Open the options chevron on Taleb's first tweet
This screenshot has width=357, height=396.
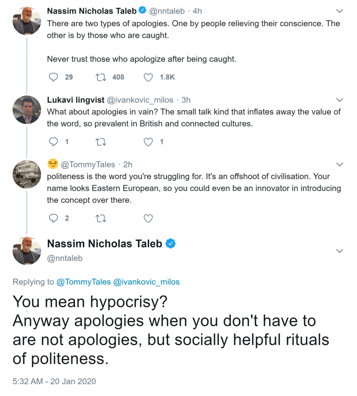tap(340, 11)
